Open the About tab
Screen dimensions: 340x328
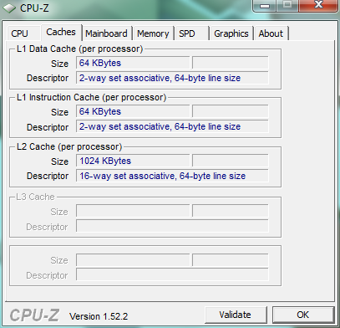[x=271, y=33]
